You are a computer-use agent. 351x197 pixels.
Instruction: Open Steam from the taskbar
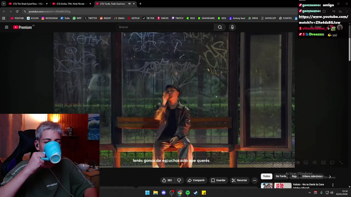196,193
